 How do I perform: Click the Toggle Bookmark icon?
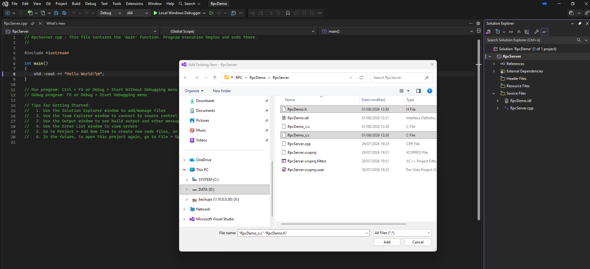288,13
